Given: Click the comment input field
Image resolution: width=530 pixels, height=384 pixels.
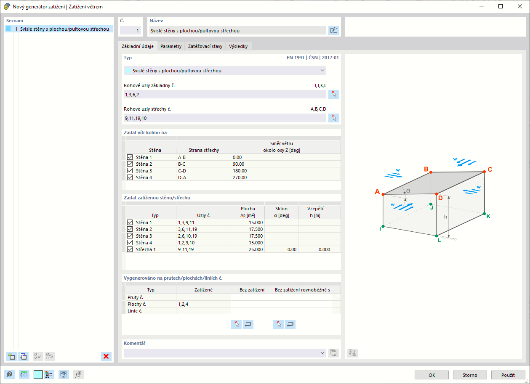Looking at the screenshot, I should (x=221, y=353).
